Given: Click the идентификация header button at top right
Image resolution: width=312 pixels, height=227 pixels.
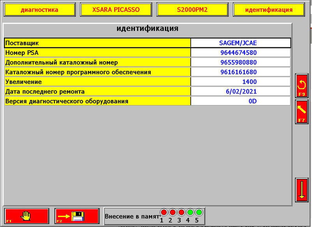Looking at the screenshot, I should tap(269, 9).
